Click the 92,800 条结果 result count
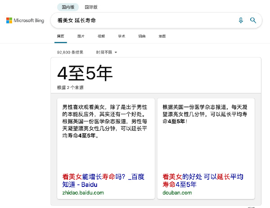Image resolution: width=270 pixels, height=208 pixels. click(70, 52)
